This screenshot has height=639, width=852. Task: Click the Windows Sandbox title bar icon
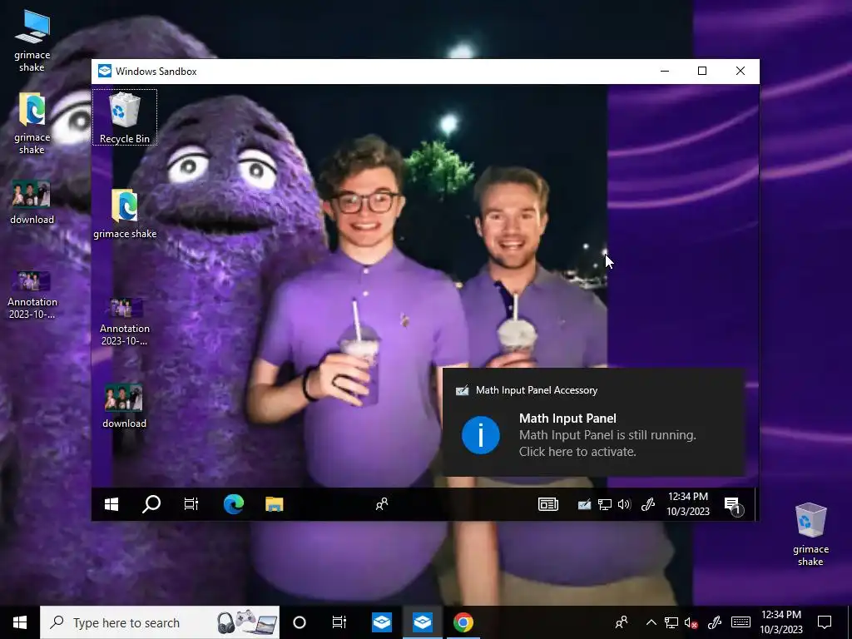(x=105, y=72)
